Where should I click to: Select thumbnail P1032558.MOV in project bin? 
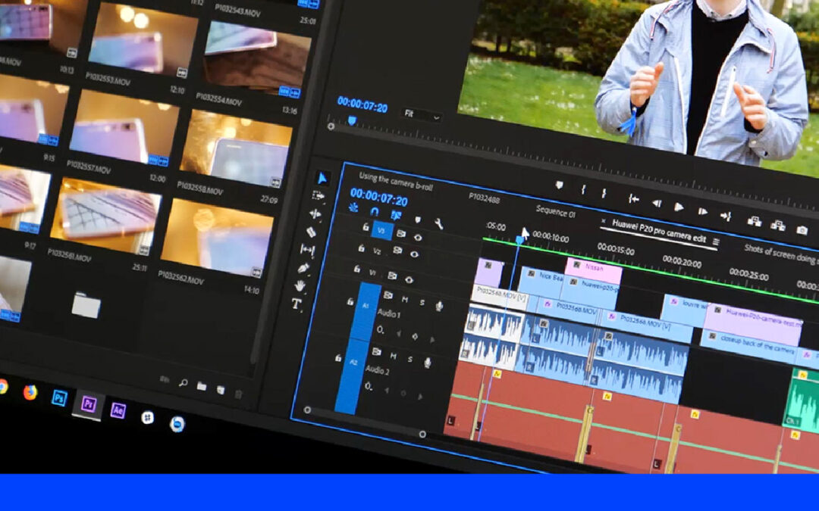[234, 148]
